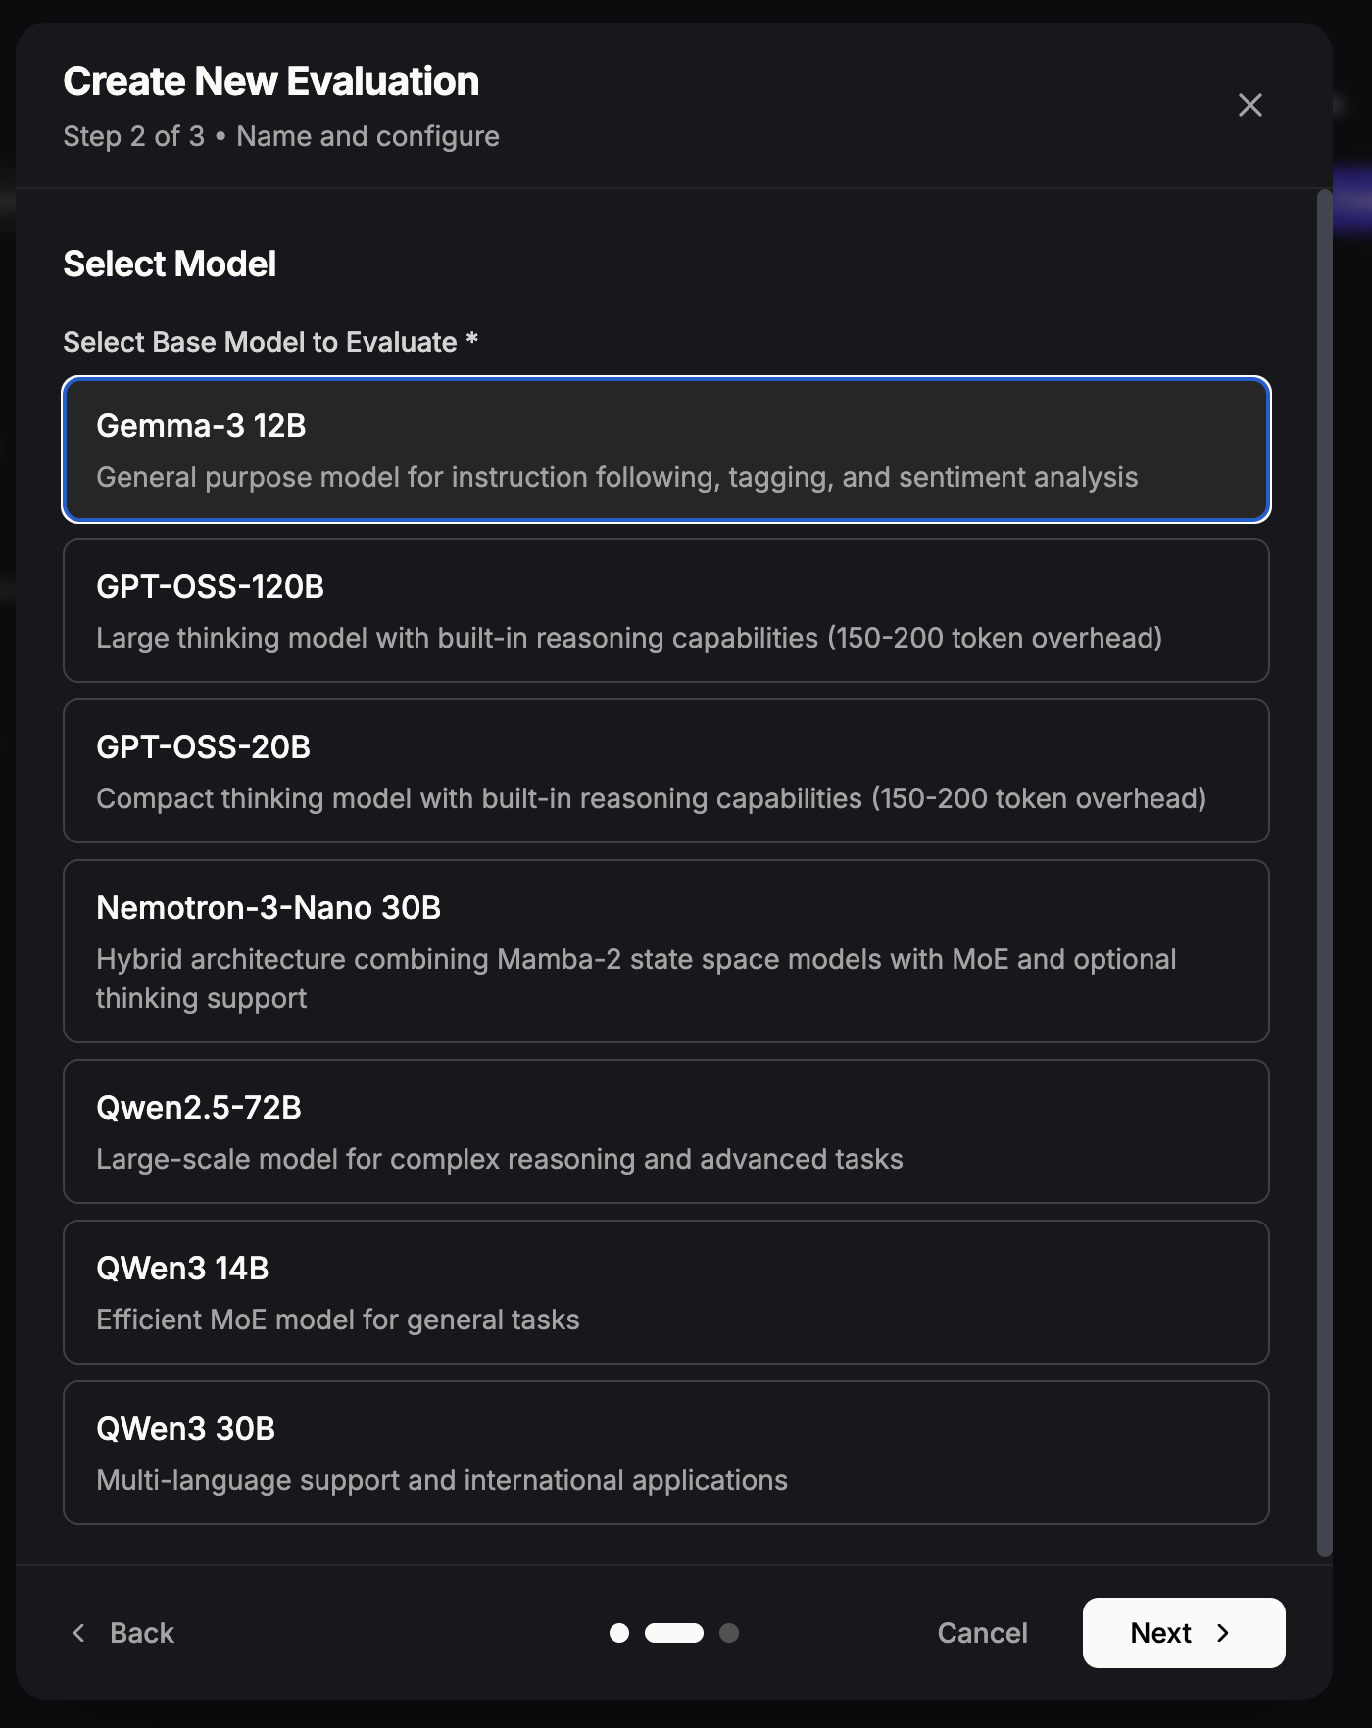
Task: Close the Create New Evaluation dialog
Action: (x=1249, y=105)
